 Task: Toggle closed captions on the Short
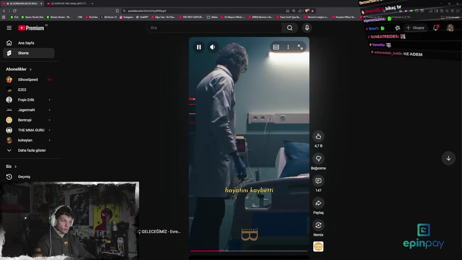276,47
